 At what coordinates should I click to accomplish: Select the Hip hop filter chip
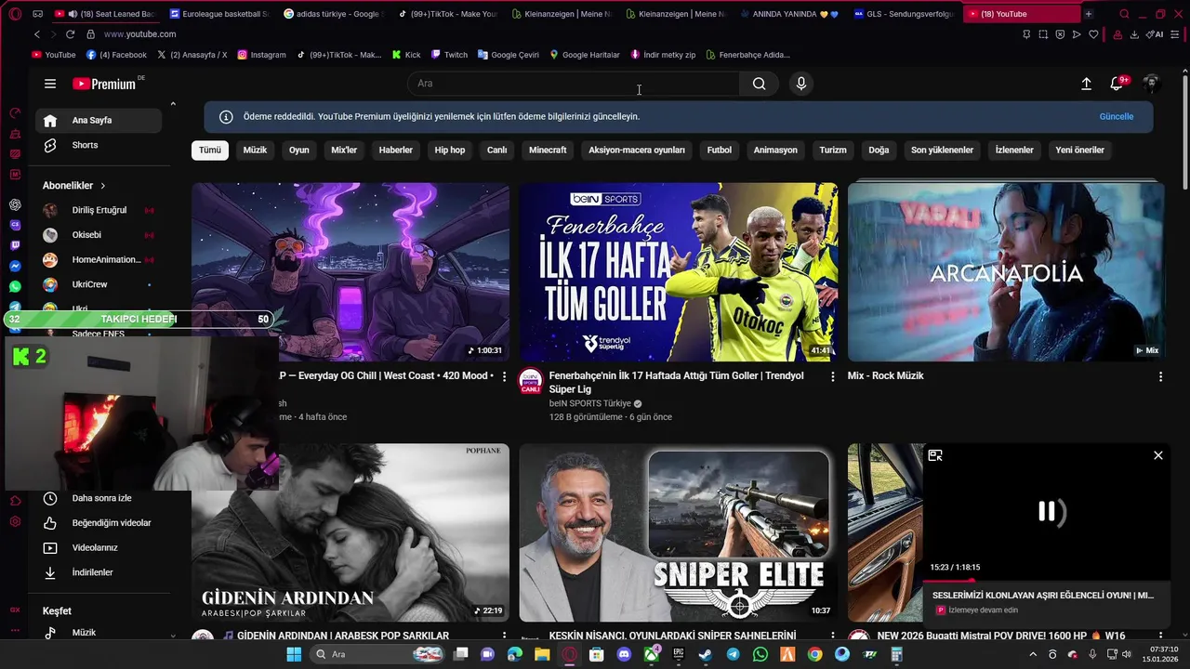tap(450, 151)
